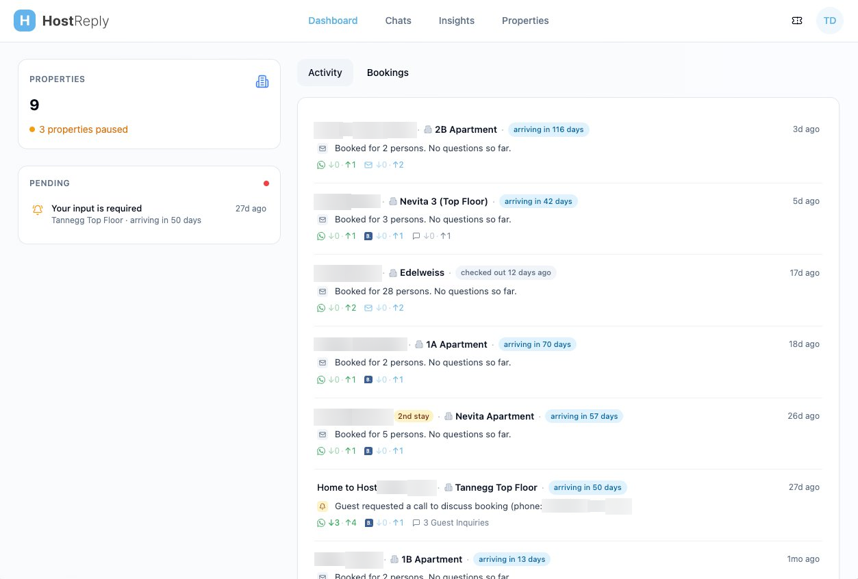Click mail icon beside 'Booked for 5 persons'
The height and width of the screenshot is (579, 858).
click(x=323, y=435)
